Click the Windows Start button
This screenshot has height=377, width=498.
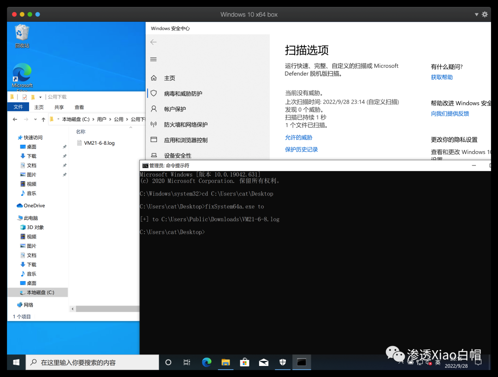[x=16, y=362]
